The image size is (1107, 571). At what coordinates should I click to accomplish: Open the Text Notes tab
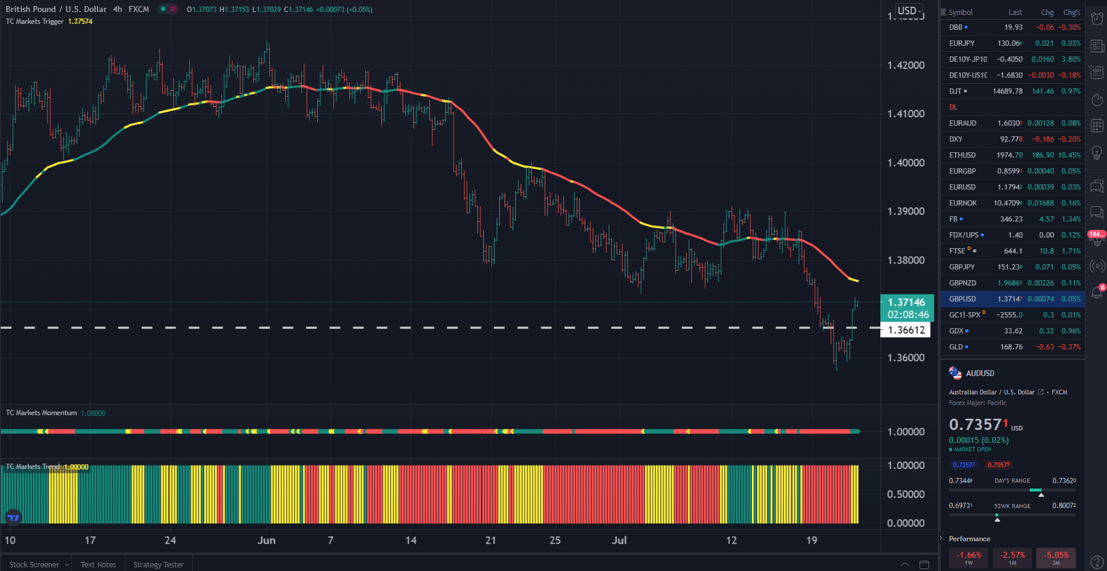[98, 565]
